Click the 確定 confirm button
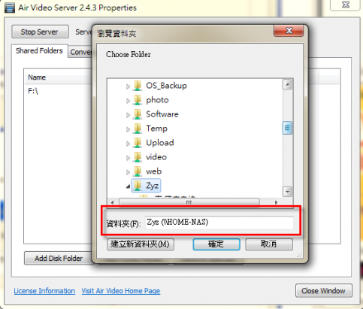Viewport: 363px width, 309px height. pyautogui.click(x=216, y=244)
